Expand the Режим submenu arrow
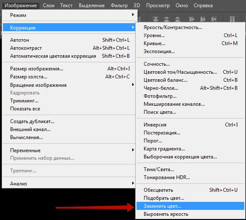The image size is (246, 220). pyautogui.click(x=133, y=15)
